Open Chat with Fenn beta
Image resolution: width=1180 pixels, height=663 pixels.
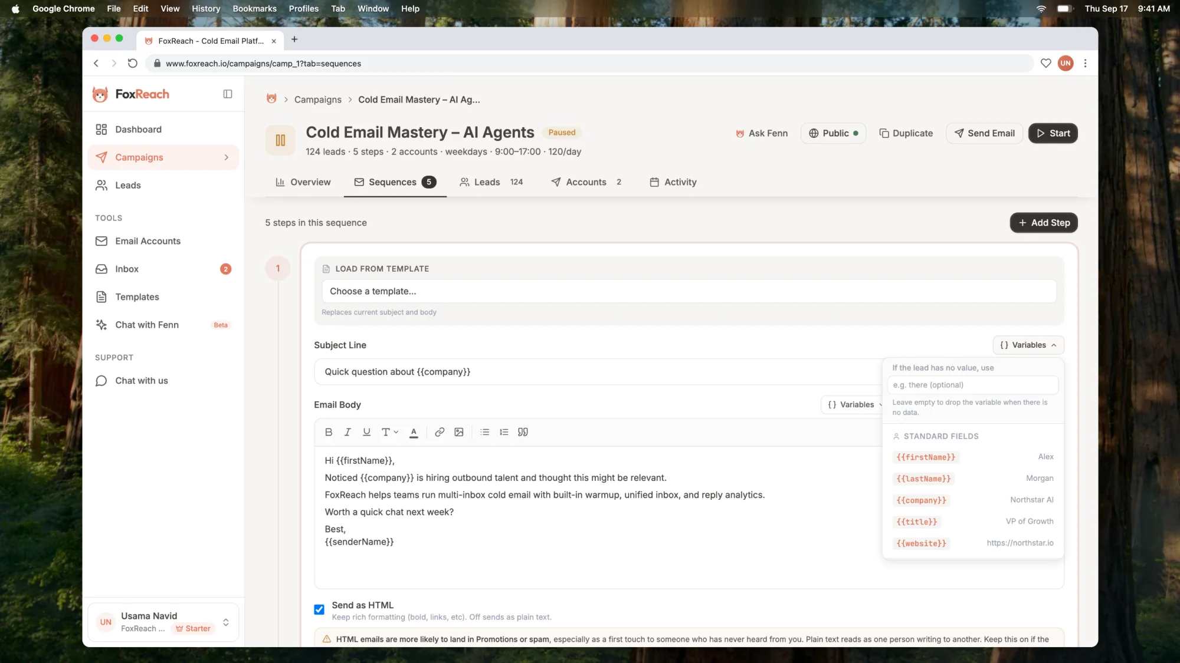[x=163, y=325]
